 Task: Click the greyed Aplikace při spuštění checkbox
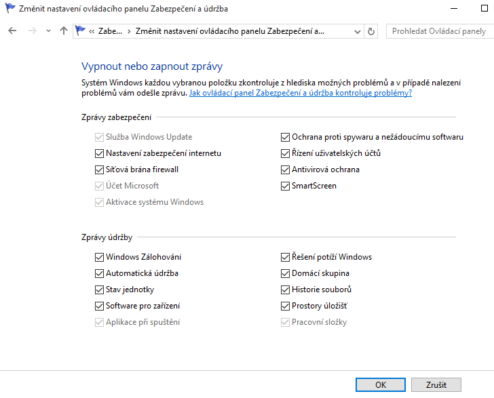pyautogui.click(x=99, y=323)
